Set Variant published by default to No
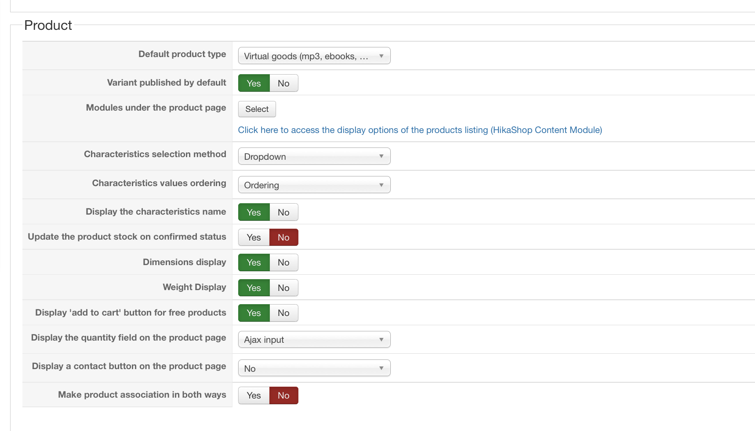The width and height of the screenshot is (755, 431). (283, 83)
